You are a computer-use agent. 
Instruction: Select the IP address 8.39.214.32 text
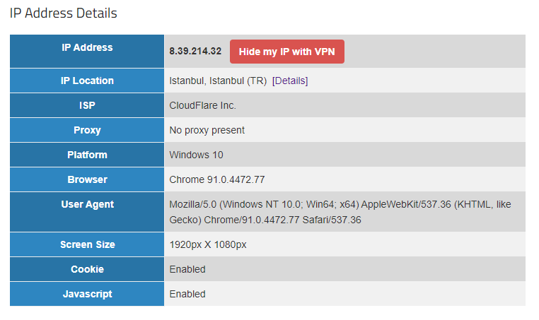tap(195, 51)
